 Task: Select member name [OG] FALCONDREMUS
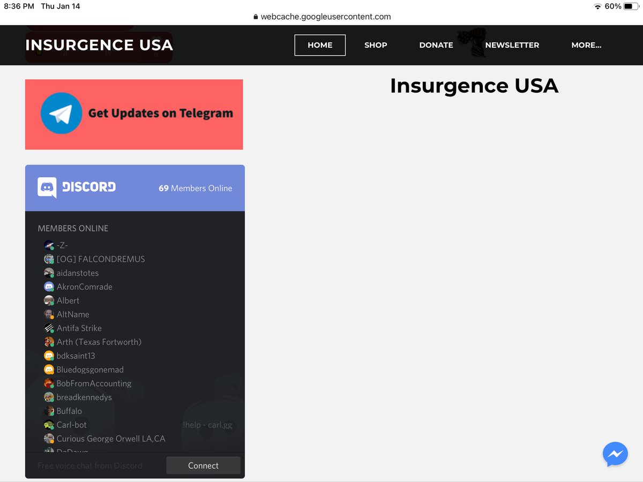[101, 259]
